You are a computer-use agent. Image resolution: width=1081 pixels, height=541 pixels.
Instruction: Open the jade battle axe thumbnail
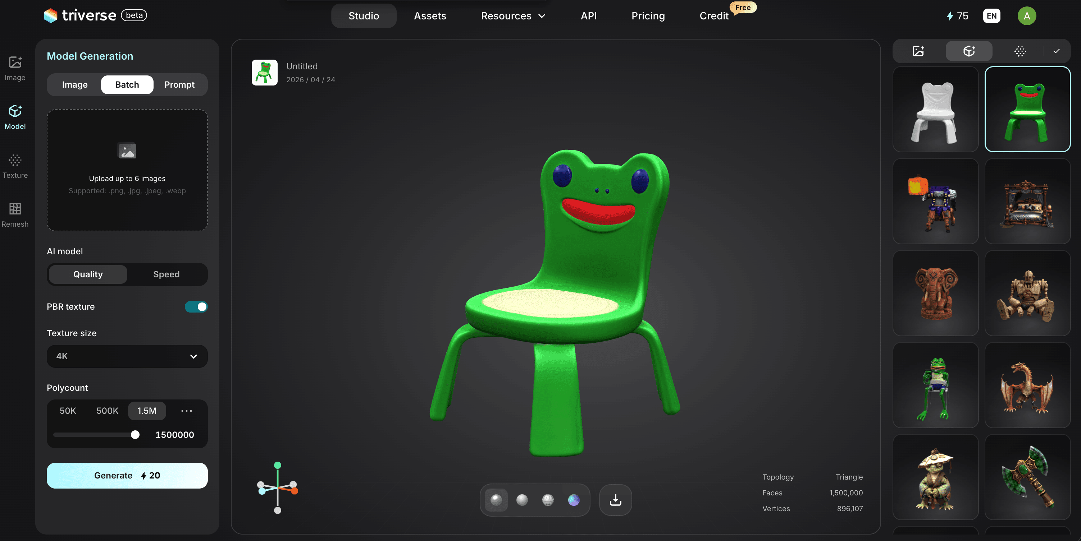pos(1027,477)
